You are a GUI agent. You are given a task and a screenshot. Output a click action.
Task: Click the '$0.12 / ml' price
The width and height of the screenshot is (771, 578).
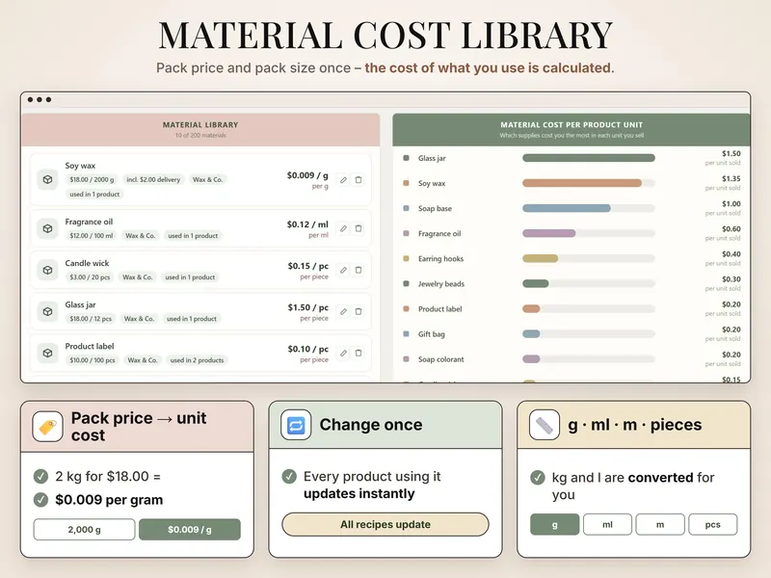click(307, 224)
